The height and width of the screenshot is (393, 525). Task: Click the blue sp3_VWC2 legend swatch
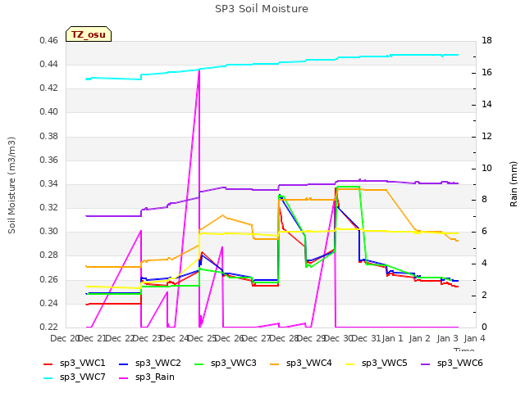coord(124,364)
